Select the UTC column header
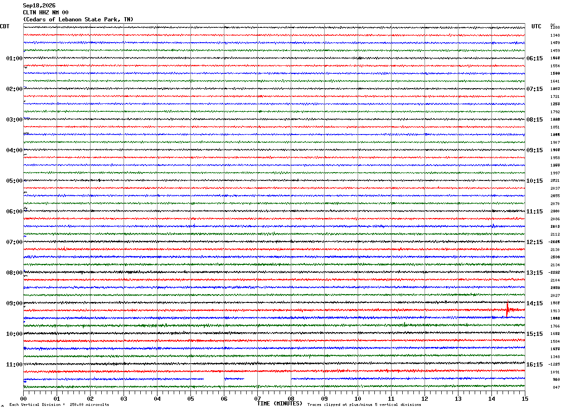 click(536, 26)
